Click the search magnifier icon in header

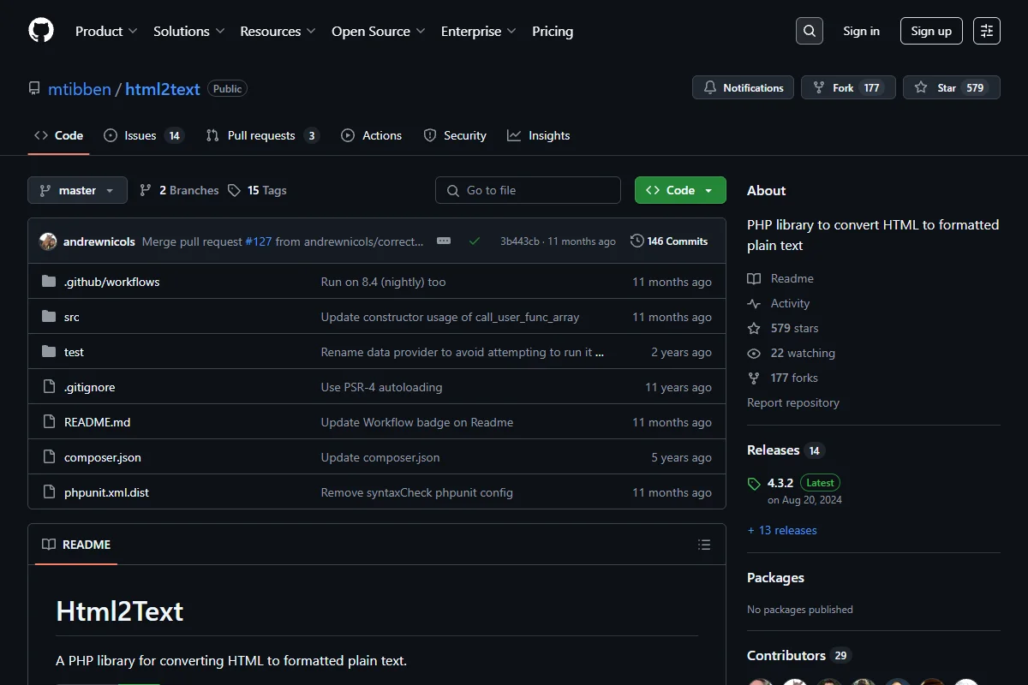tap(810, 31)
